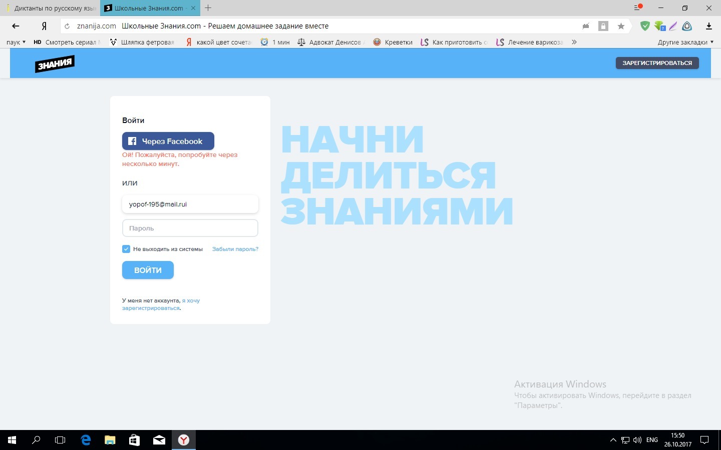Expand the 'Другие закладки' bookmarks dropdown

(x=685, y=42)
